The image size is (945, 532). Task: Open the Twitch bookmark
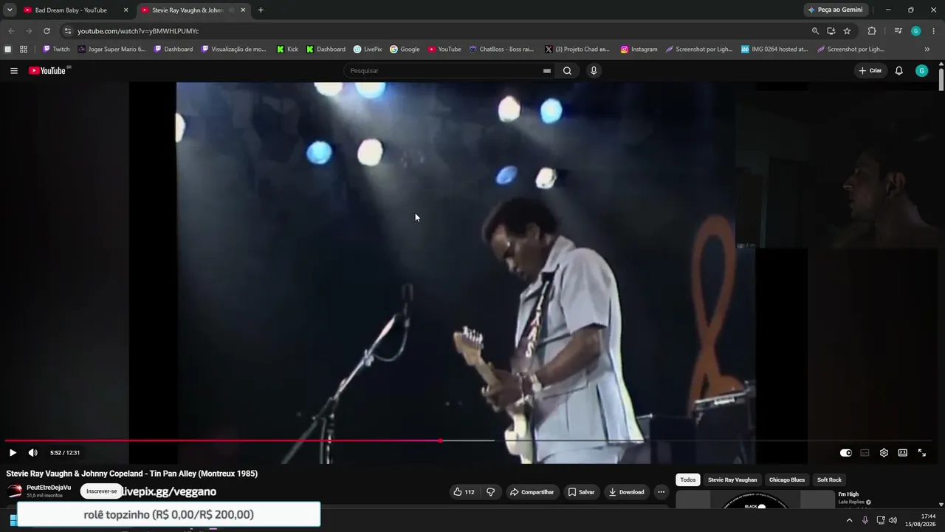56,50
